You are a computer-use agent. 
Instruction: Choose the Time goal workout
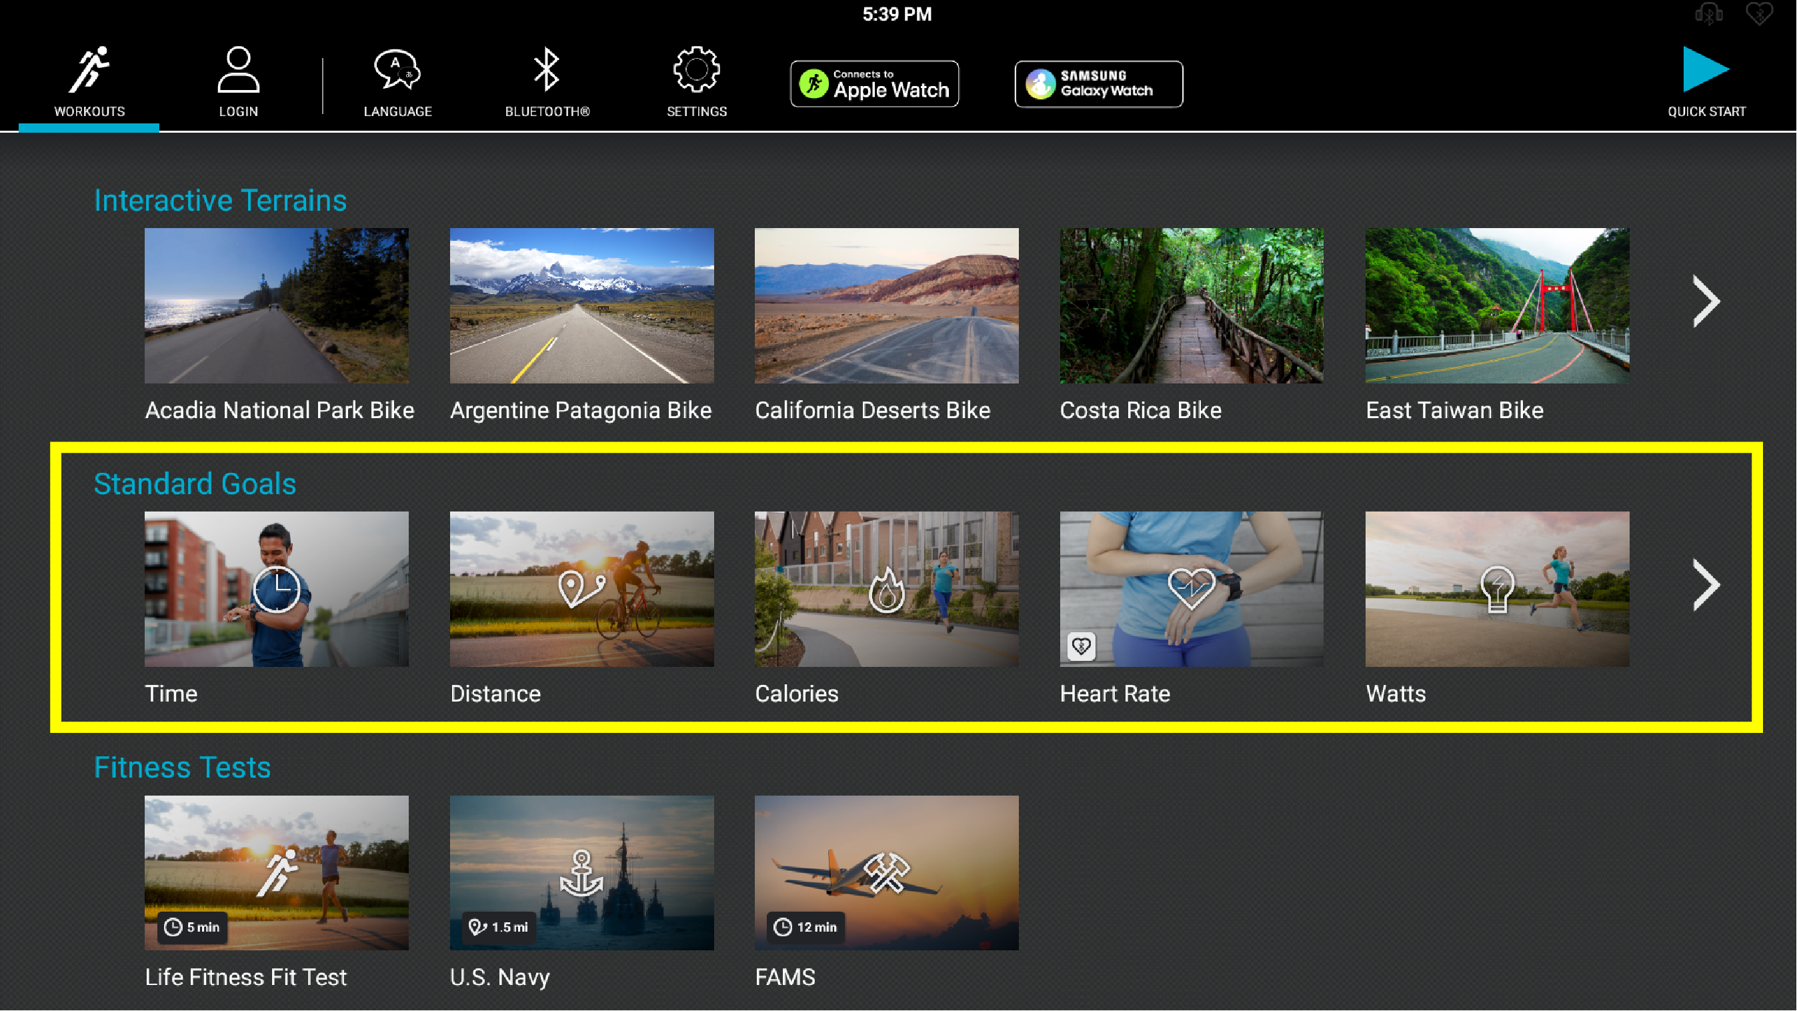(276, 608)
